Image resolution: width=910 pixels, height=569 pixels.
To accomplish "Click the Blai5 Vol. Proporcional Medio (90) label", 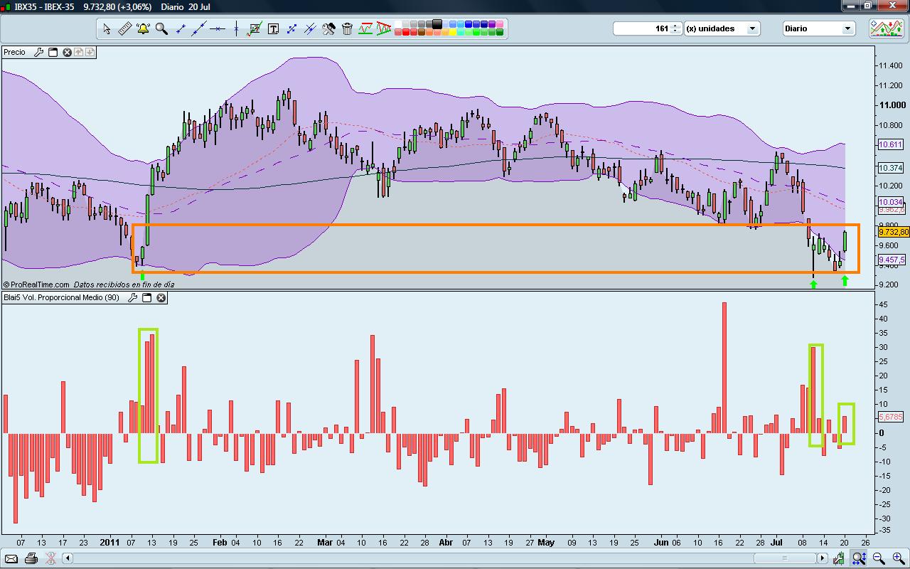I will pos(62,297).
